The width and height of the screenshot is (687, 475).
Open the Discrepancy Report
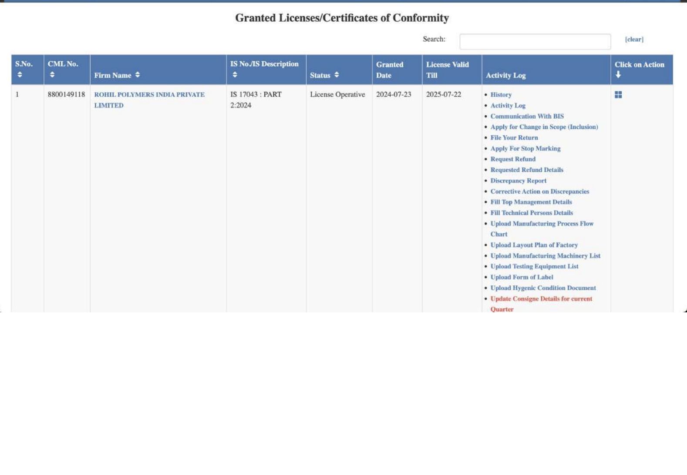(x=518, y=181)
